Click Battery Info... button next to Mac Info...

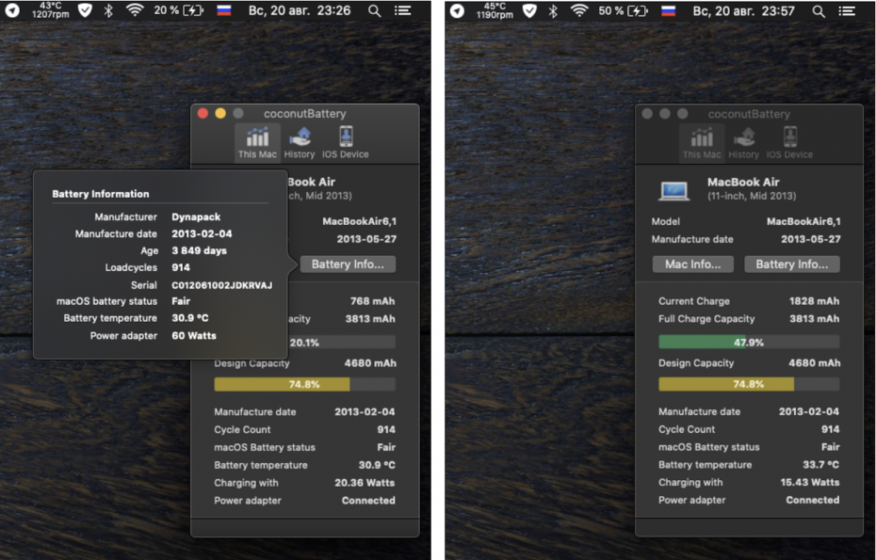(x=791, y=264)
